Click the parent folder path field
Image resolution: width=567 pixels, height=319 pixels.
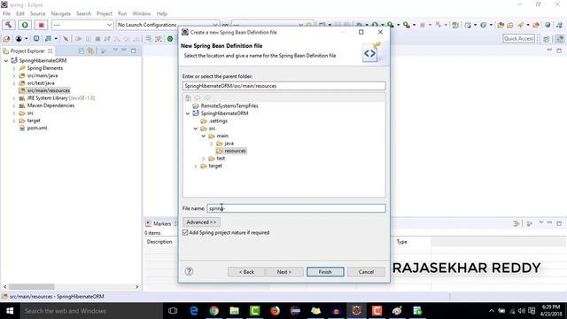pos(283,86)
